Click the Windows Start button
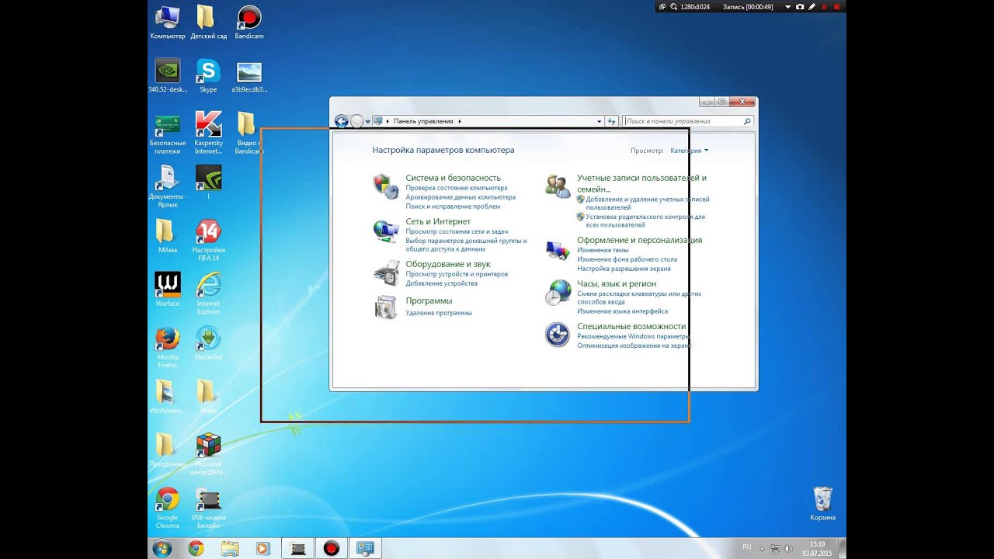Screen dimensions: 994x559 coord(162,548)
